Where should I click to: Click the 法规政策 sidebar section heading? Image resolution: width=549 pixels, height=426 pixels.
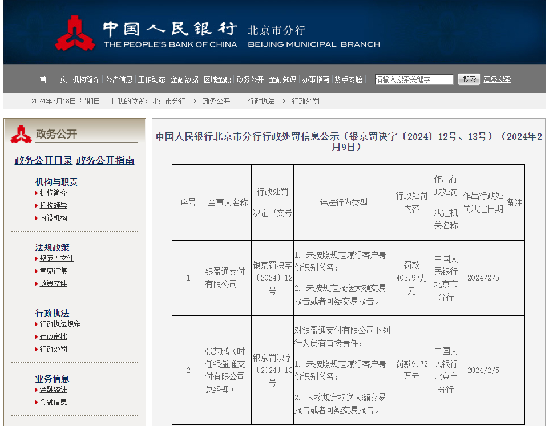[52, 248]
